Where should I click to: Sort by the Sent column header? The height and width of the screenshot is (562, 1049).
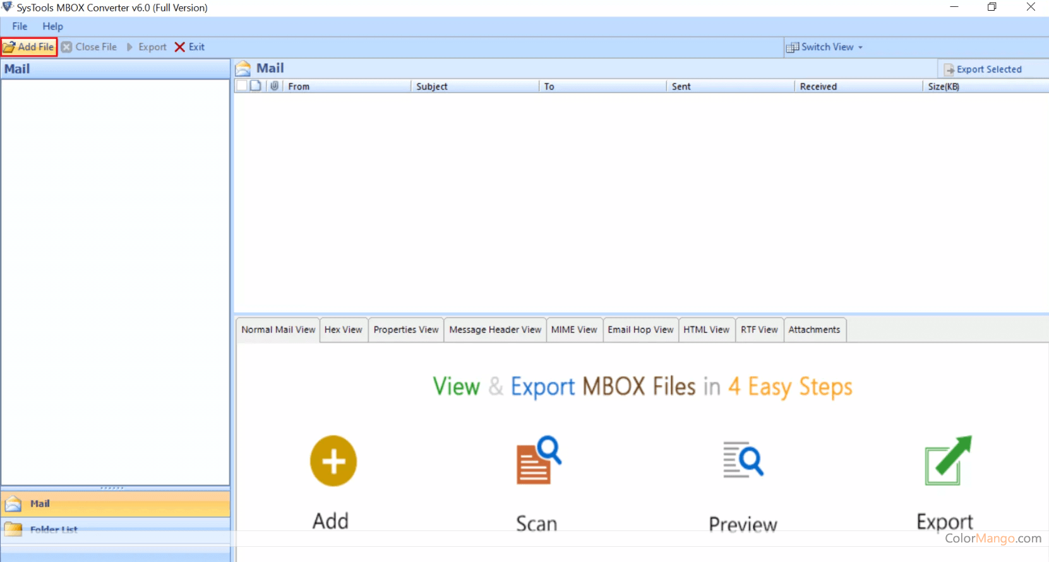(x=731, y=86)
